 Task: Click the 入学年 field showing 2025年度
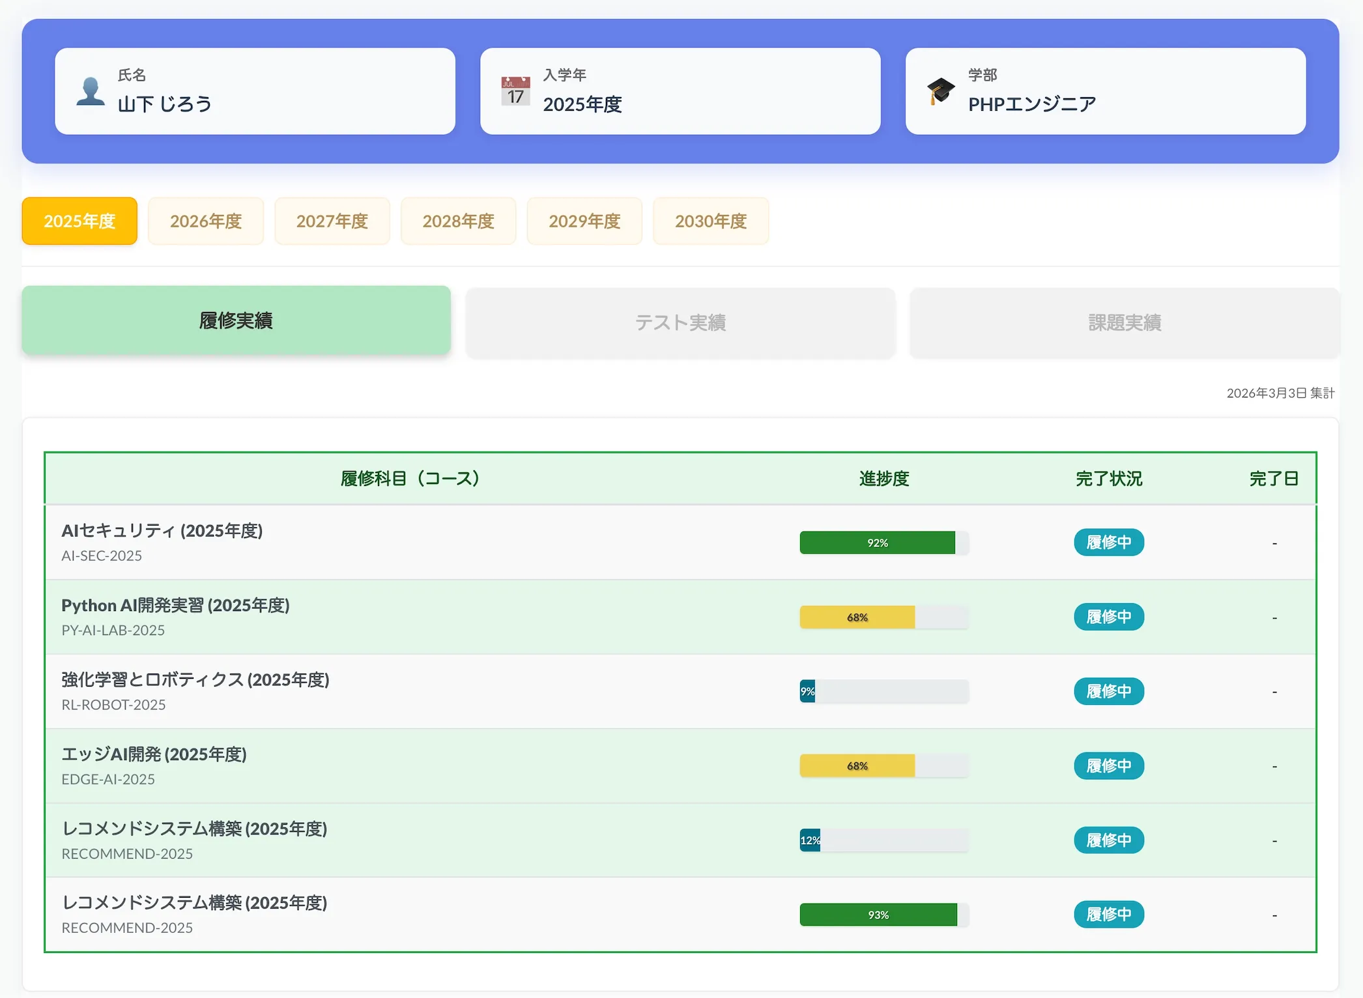click(680, 91)
